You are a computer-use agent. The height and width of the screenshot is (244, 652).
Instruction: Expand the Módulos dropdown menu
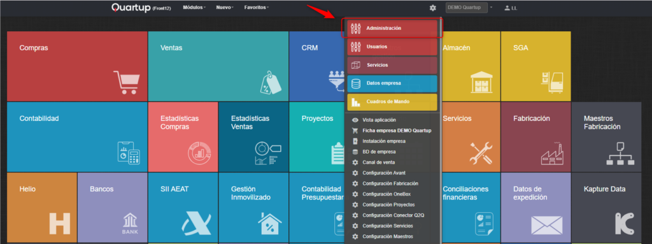194,8
